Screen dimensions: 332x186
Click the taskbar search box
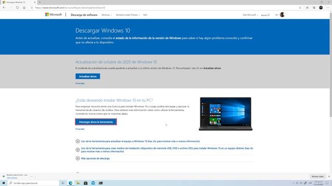(33, 183)
